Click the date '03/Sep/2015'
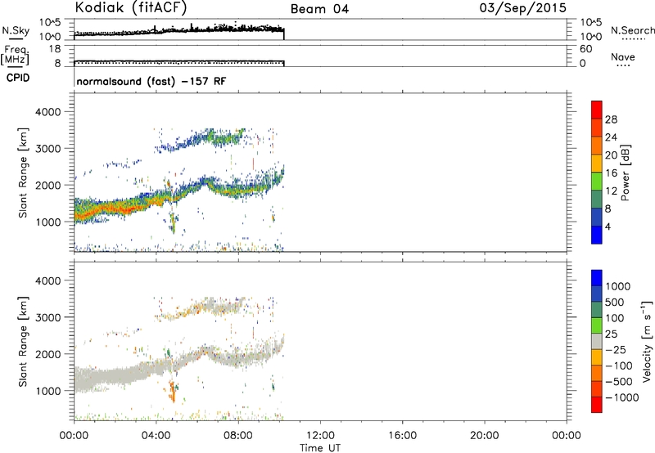Viewport: 655px width, 453px height. [522, 8]
